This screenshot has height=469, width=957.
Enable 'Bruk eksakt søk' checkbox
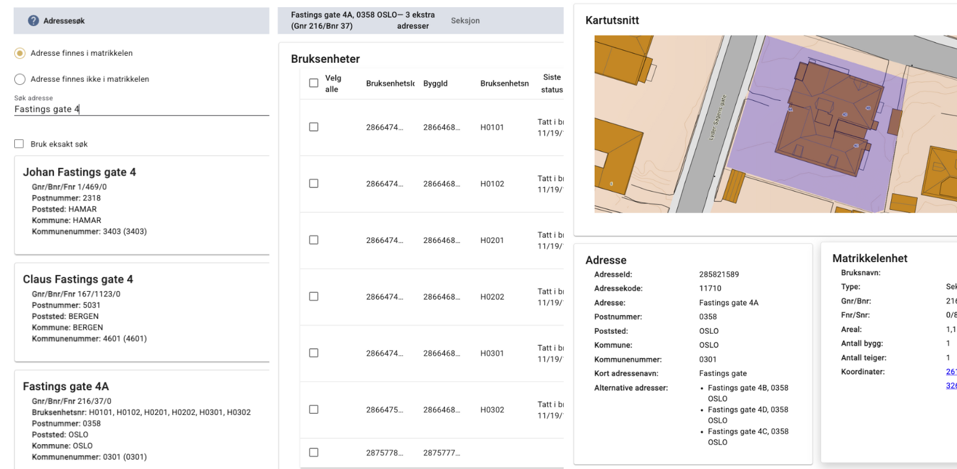20,144
